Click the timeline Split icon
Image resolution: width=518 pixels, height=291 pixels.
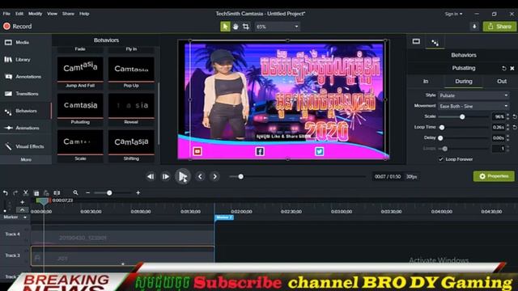pos(57,192)
